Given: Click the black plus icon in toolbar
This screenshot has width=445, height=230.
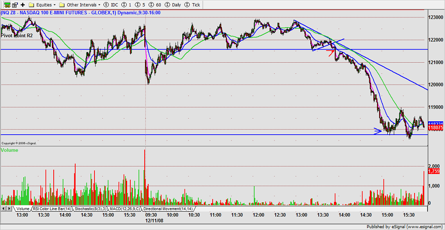Looking at the screenshot, I should point(23,5).
